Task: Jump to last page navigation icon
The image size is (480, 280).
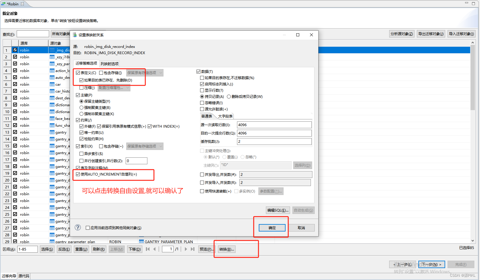Action: coord(193,249)
